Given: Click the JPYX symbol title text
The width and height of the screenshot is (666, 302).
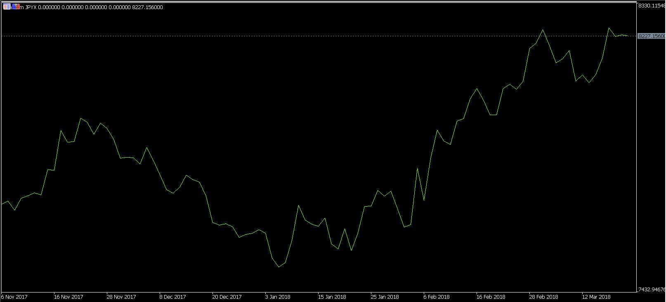Looking at the screenshot, I should (31, 7).
